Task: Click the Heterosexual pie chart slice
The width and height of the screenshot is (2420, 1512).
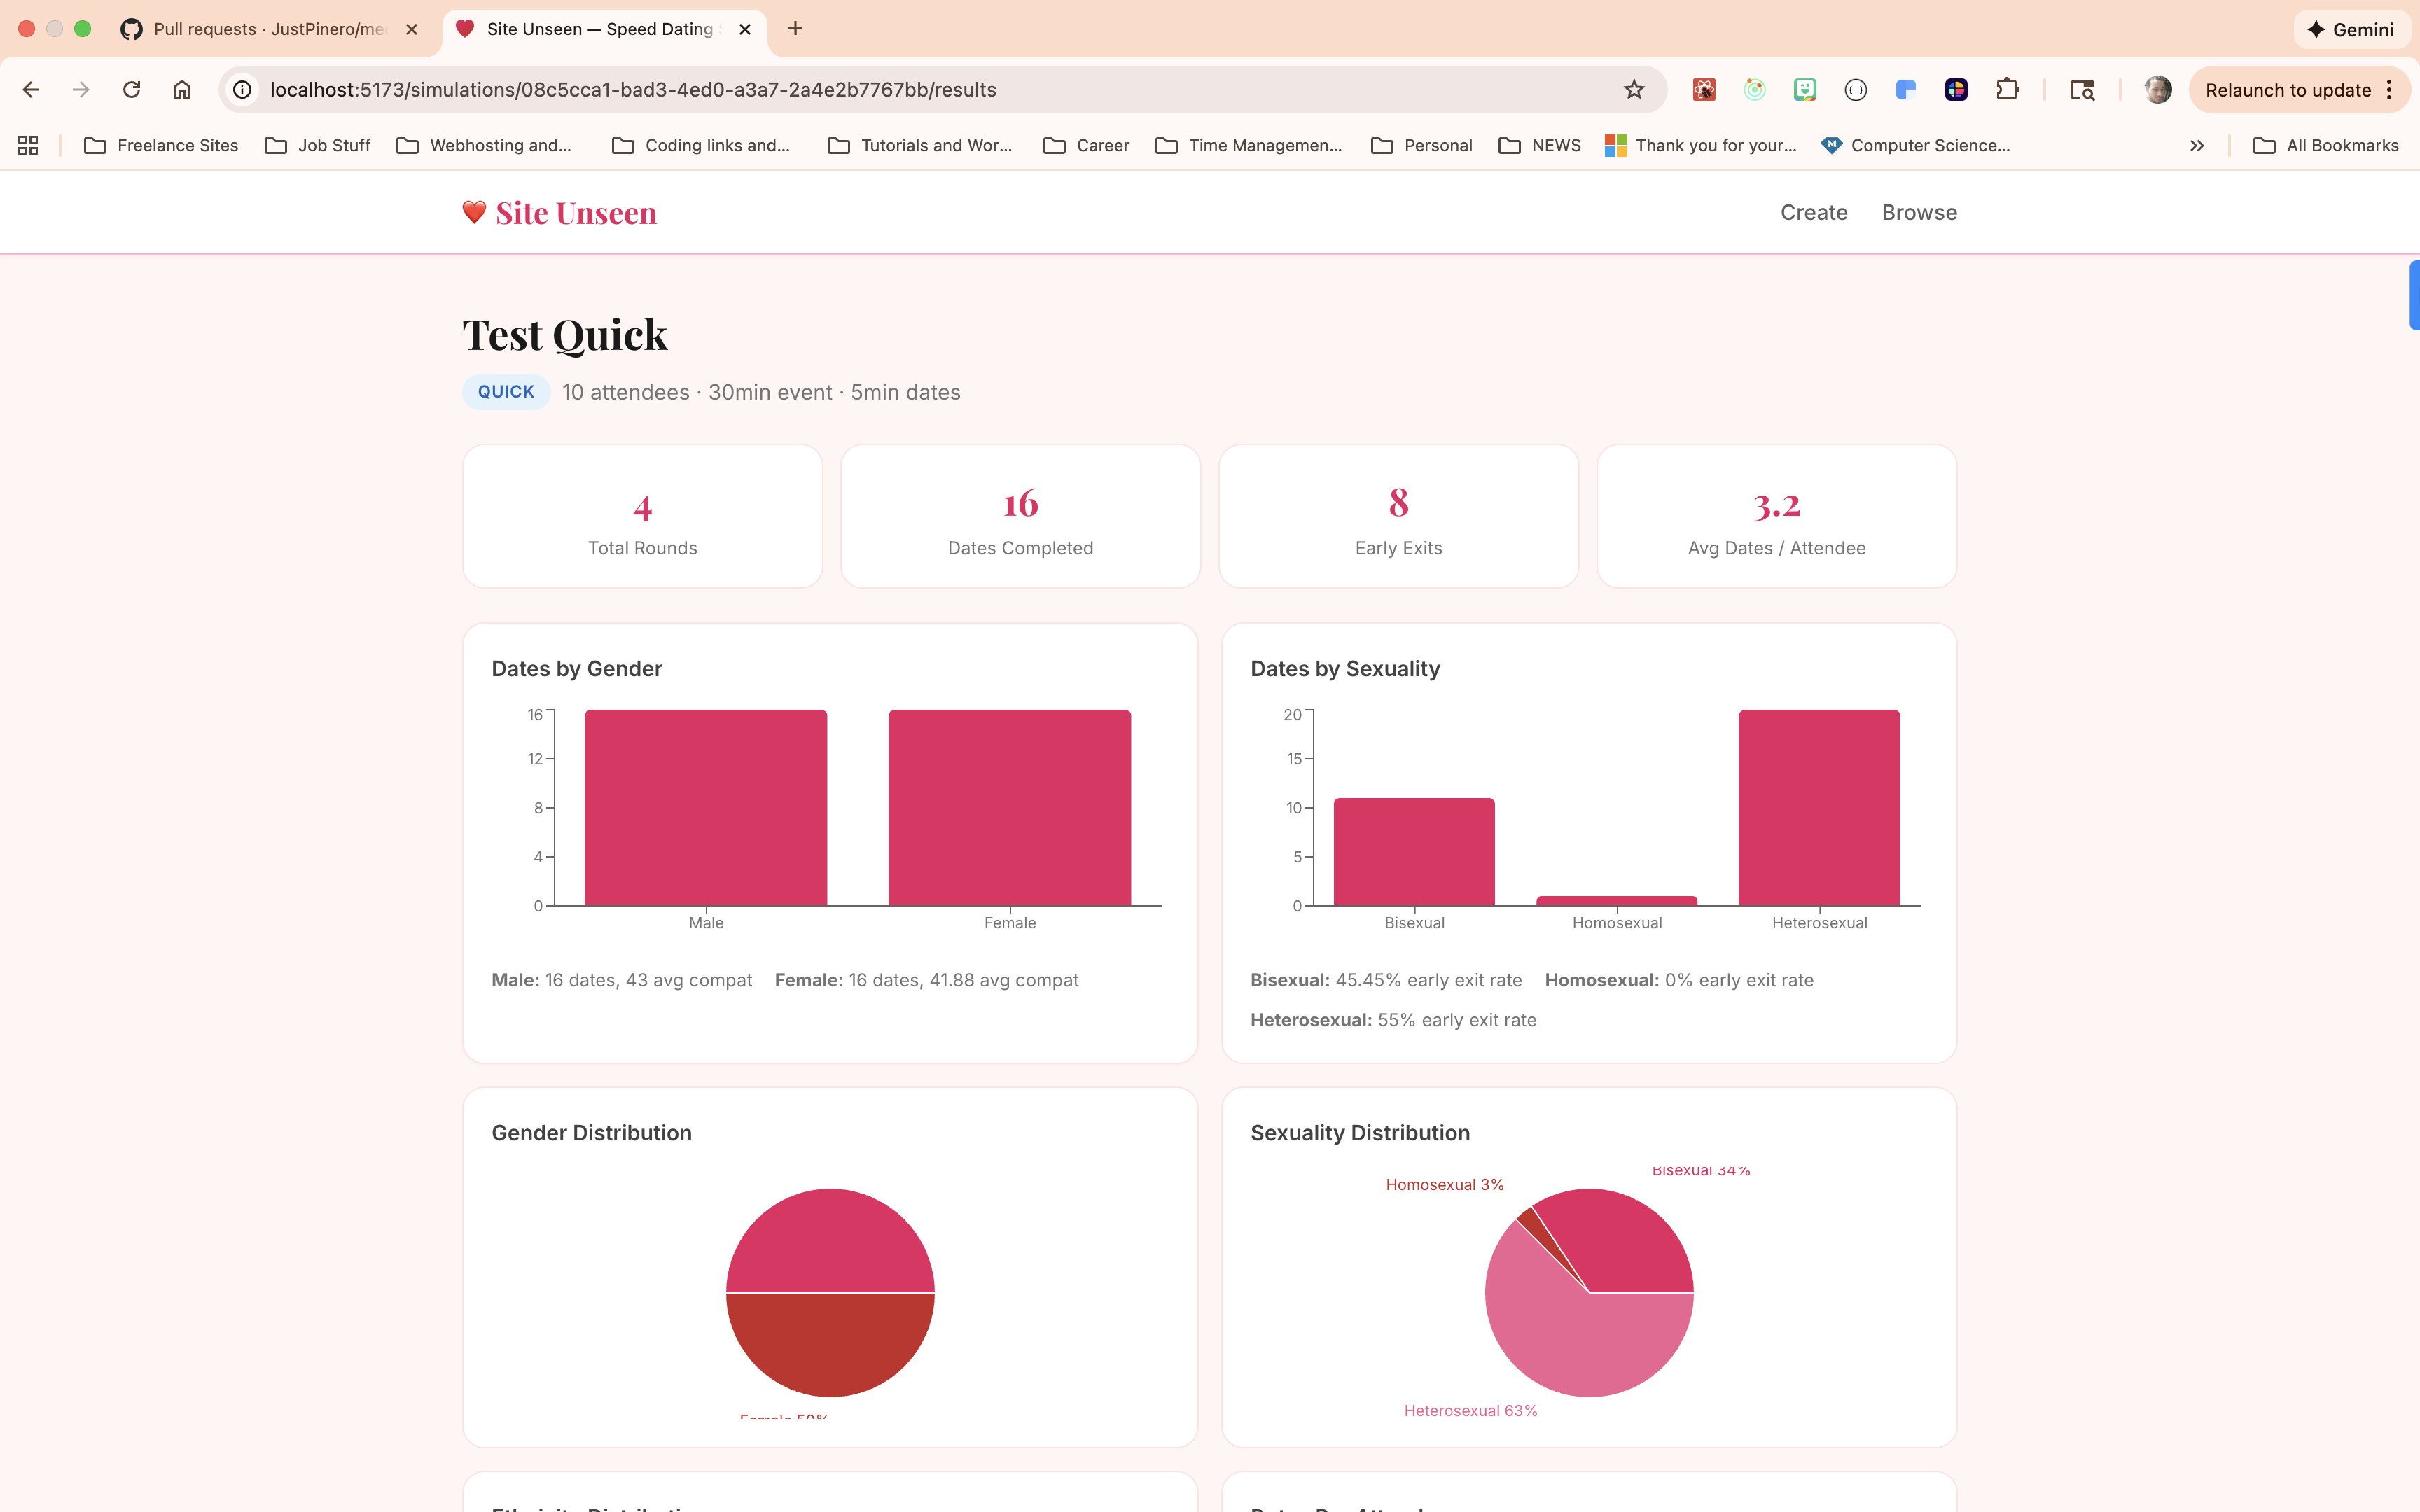Action: [1570, 1330]
